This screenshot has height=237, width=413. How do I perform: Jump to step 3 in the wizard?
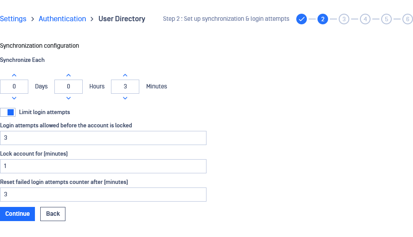pyautogui.click(x=344, y=19)
